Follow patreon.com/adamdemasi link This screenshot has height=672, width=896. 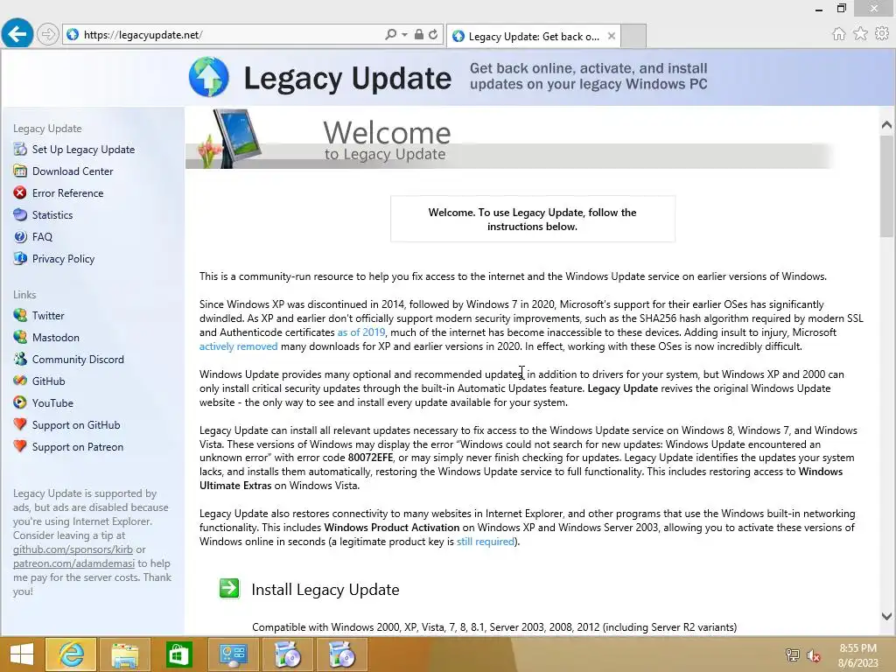click(73, 563)
